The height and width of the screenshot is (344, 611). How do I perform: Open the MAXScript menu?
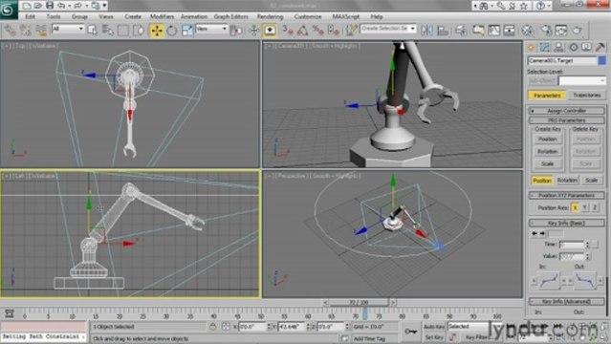click(345, 17)
